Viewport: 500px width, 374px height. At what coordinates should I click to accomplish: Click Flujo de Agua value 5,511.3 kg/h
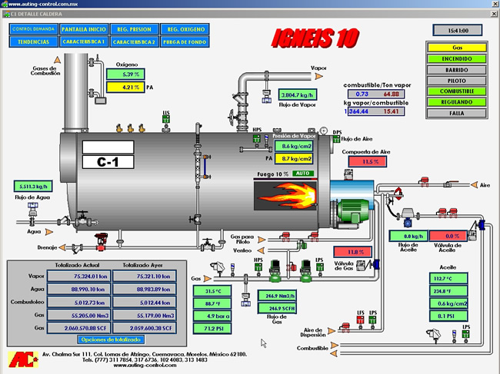click(x=33, y=187)
